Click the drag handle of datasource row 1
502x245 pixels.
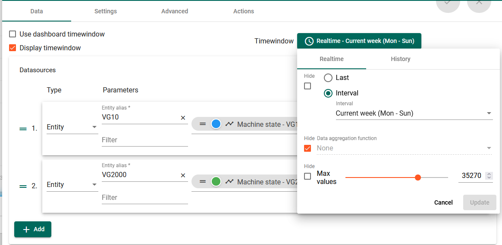23,129
